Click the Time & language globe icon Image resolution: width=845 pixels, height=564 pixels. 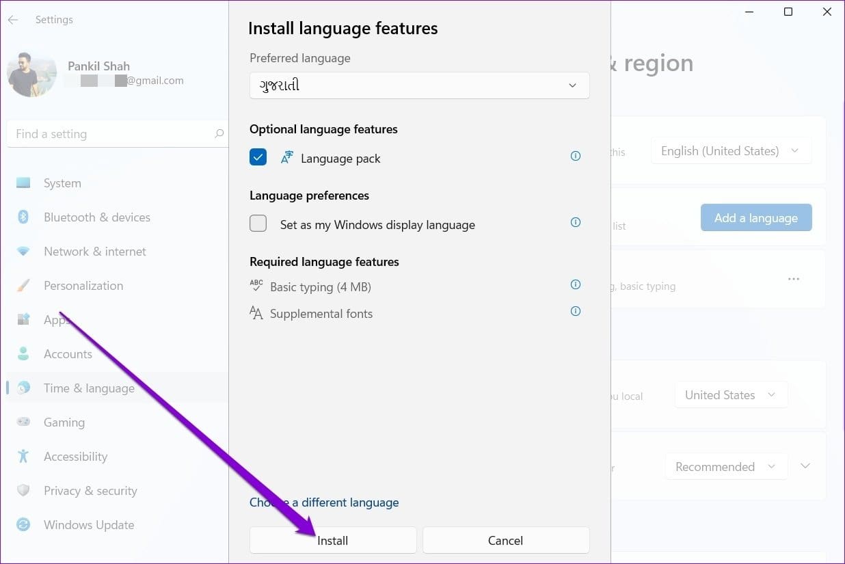coord(23,388)
